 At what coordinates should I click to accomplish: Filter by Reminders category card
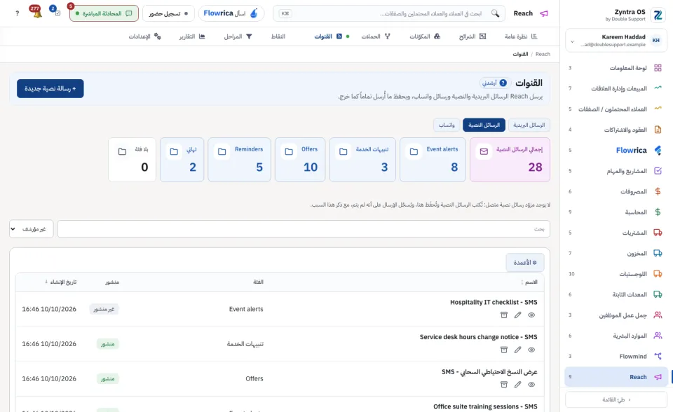pos(240,160)
